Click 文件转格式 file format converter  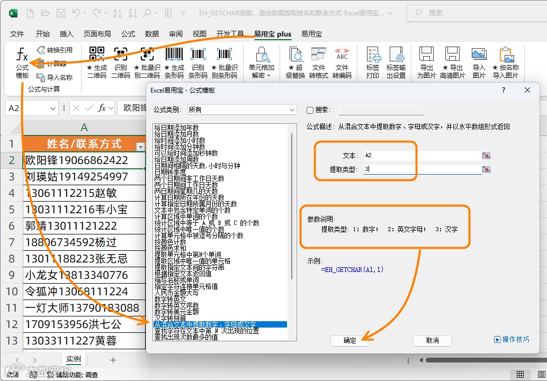tap(318, 63)
